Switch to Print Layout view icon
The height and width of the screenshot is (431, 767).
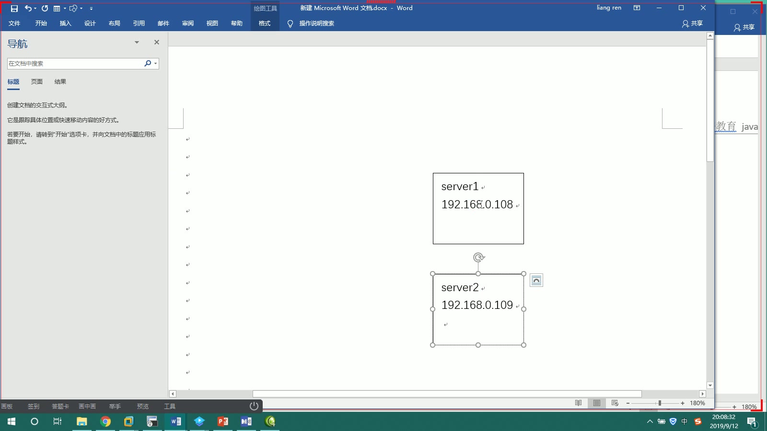pos(597,403)
